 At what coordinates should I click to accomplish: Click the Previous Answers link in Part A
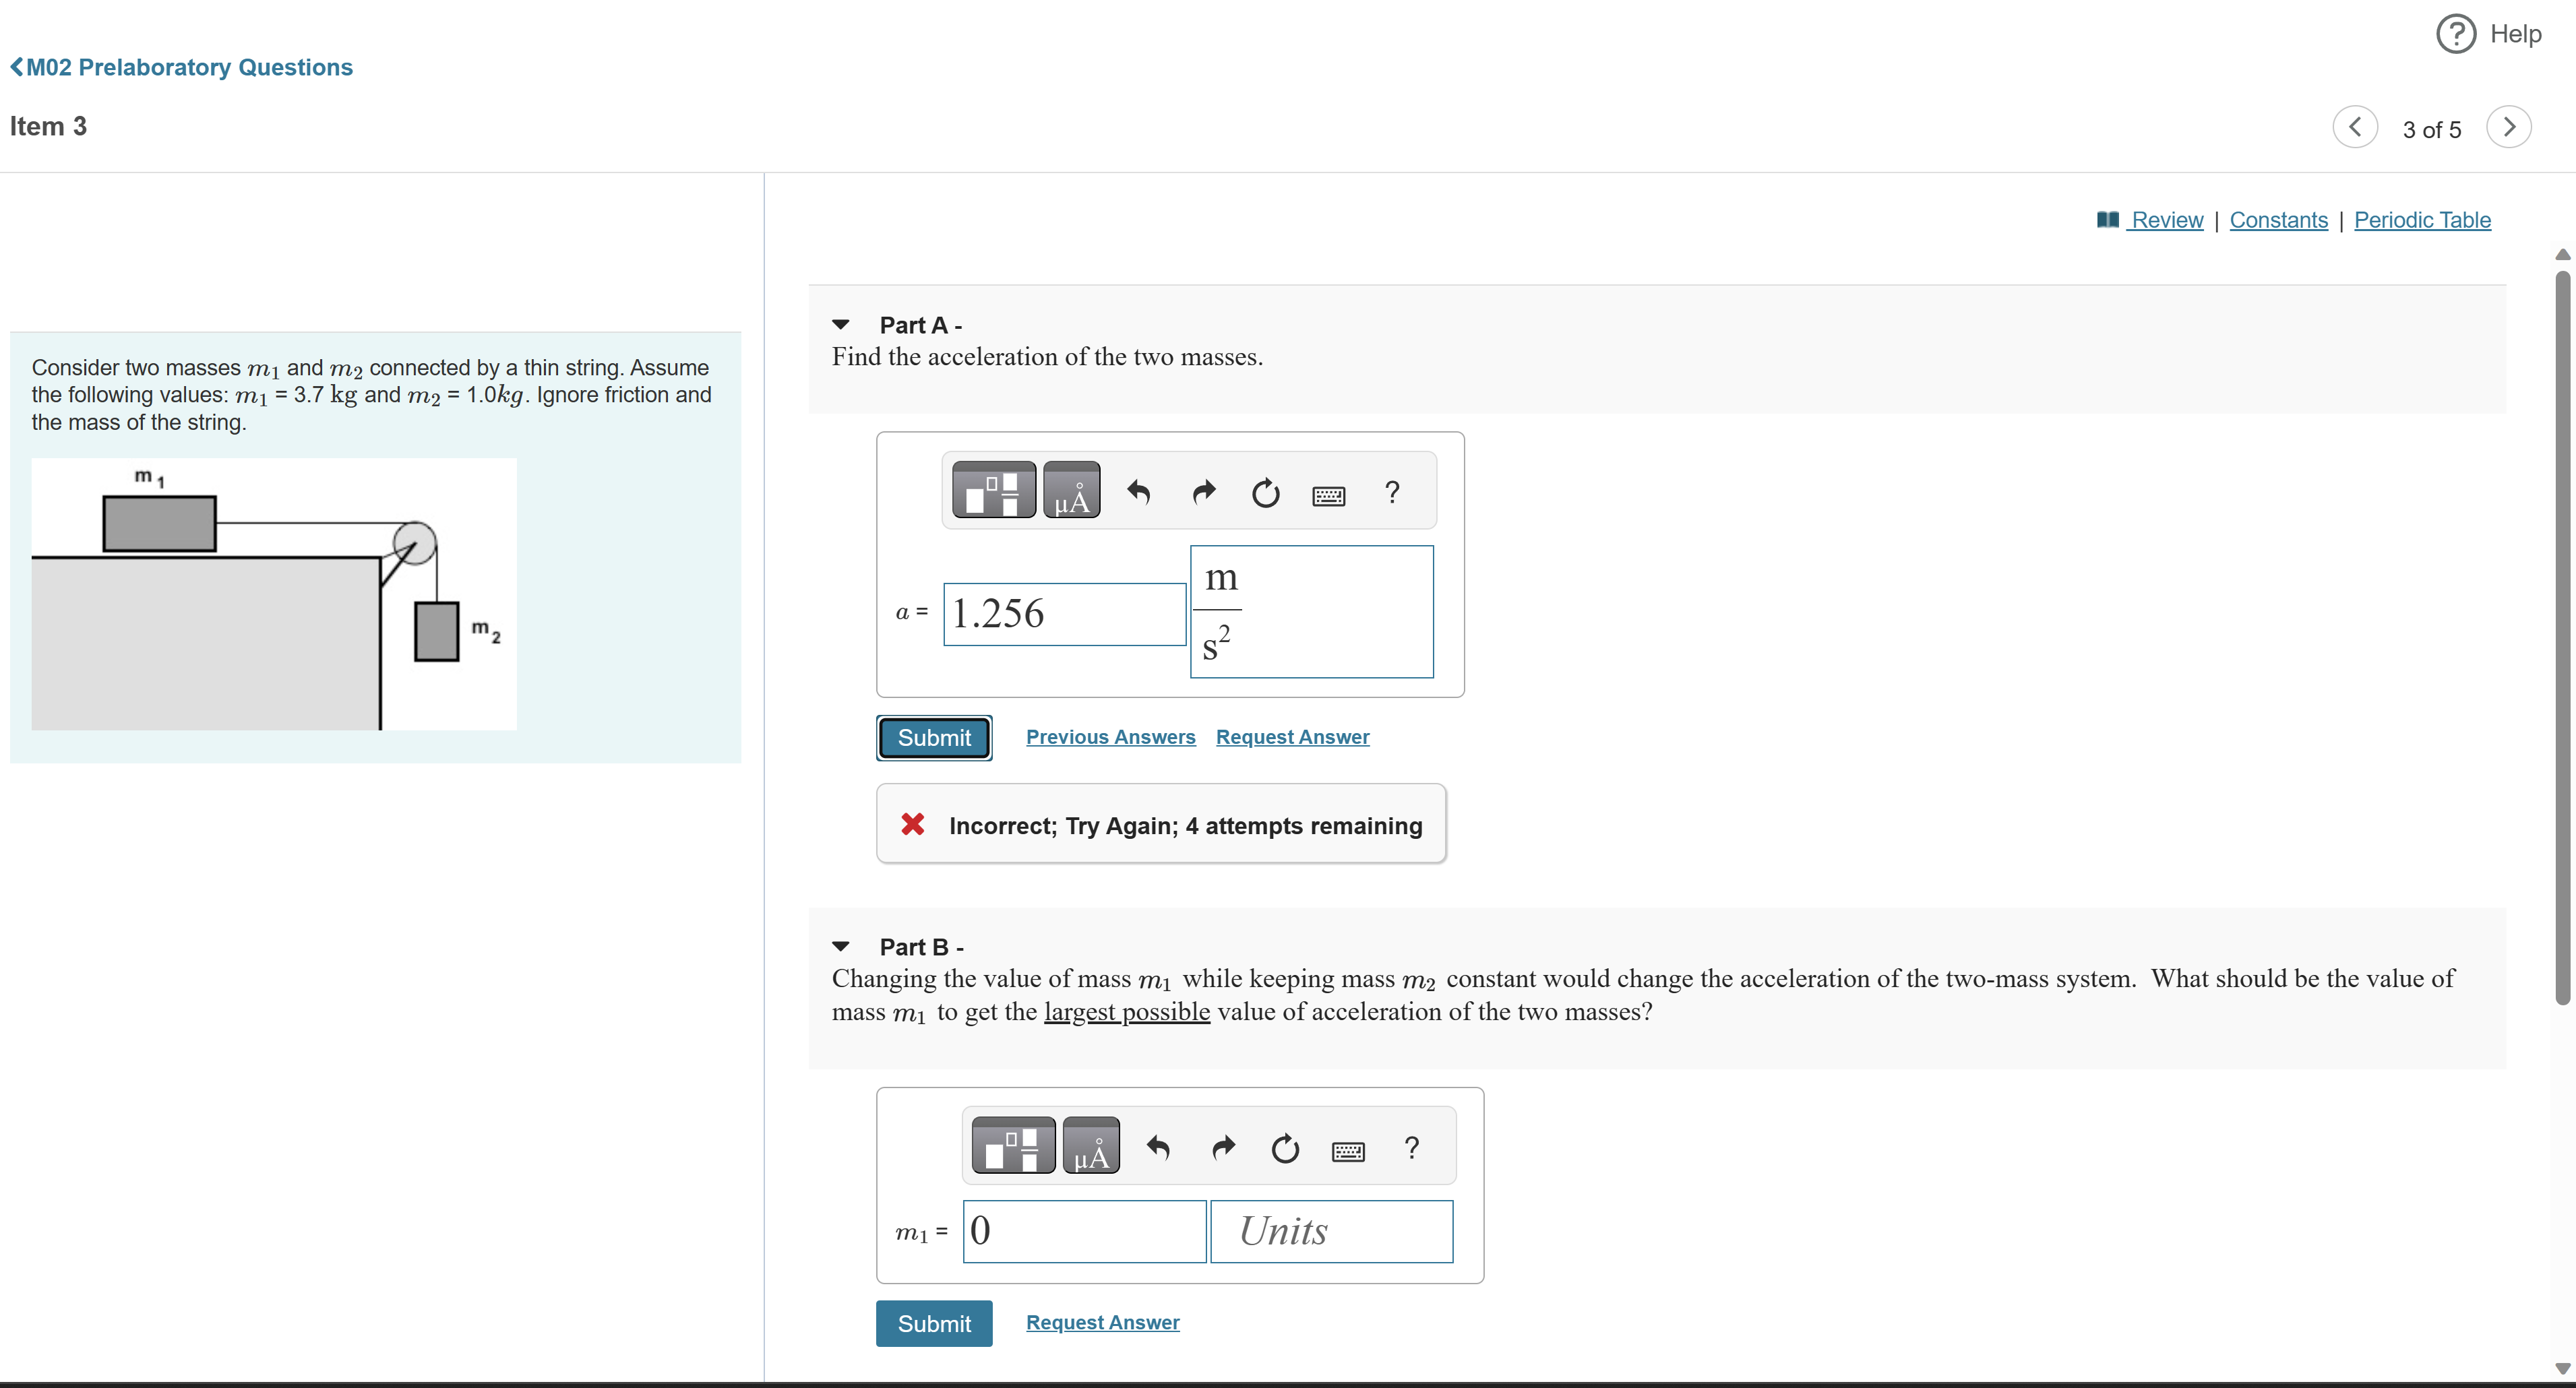pyautogui.click(x=1109, y=736)
